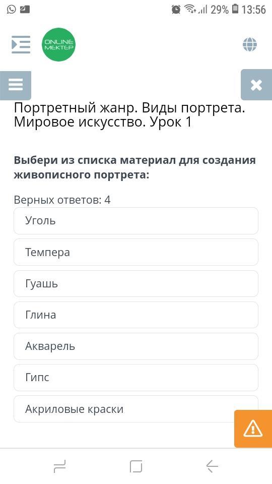
Task: Tap the Android recent apps icon
Action: pos(59,466)
